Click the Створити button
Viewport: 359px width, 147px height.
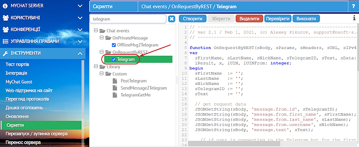(193, 18)
